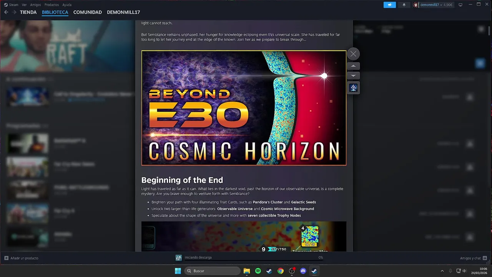Click the download progress bar
Screen dimensions: 492x277
(254, 260)
